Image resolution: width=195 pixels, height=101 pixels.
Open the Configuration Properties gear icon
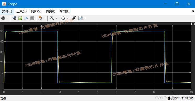tap(3, 18)
